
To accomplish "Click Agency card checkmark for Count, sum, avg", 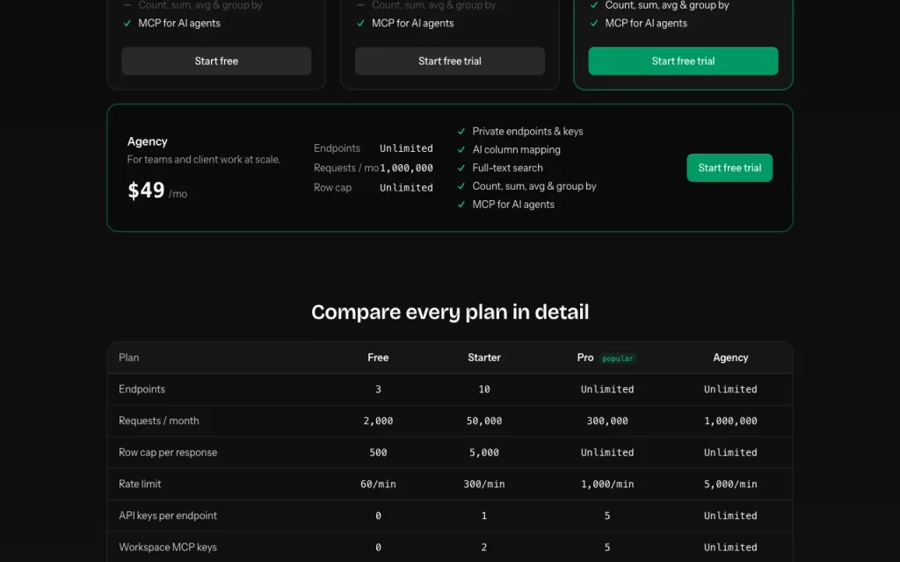I will tap(461, 186).
